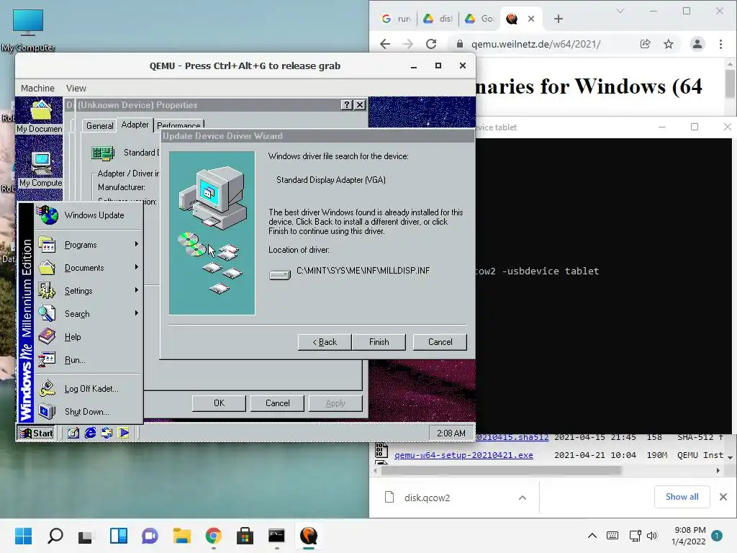Viewport: 737px width, 553px height.
Task: Click the Chrome back arrow
Action: 385,44
